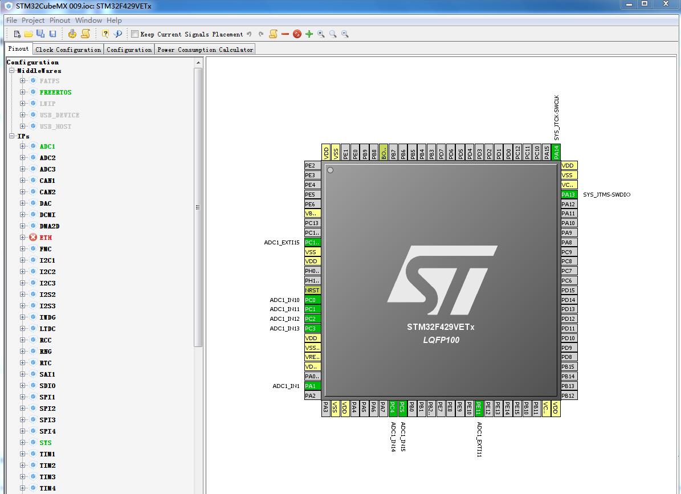This screenshot has width=681, height=494.
Task: Click the green plus expand icon
Action: coord(309,34)
